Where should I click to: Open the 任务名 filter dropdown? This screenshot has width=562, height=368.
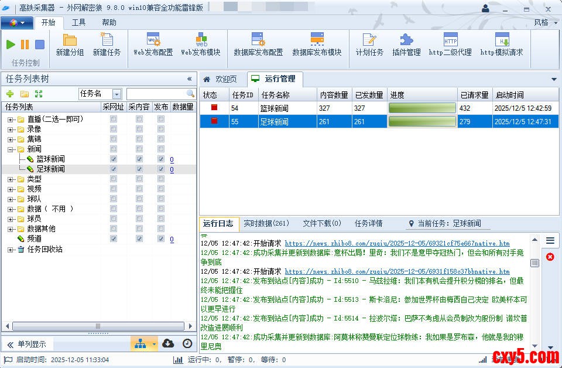tap(116, 94)
